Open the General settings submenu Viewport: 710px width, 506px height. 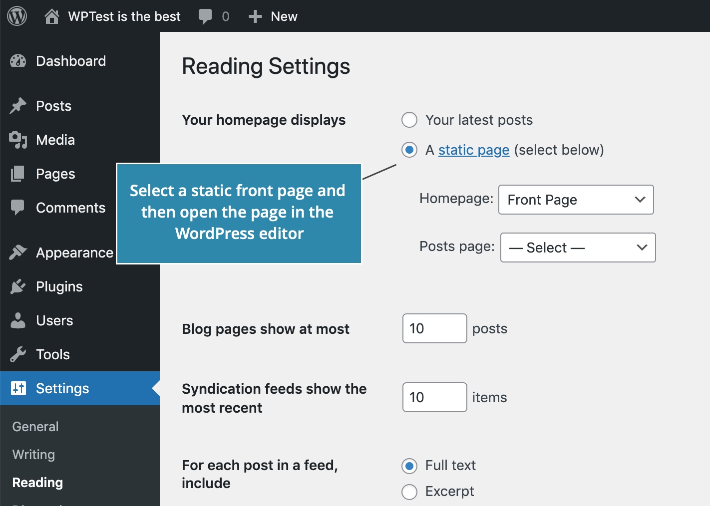35,427
